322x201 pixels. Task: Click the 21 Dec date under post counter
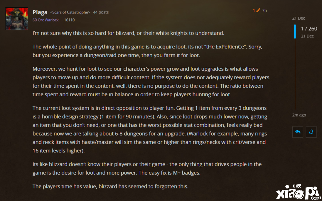pyautogui.click(x=307, y=36)
